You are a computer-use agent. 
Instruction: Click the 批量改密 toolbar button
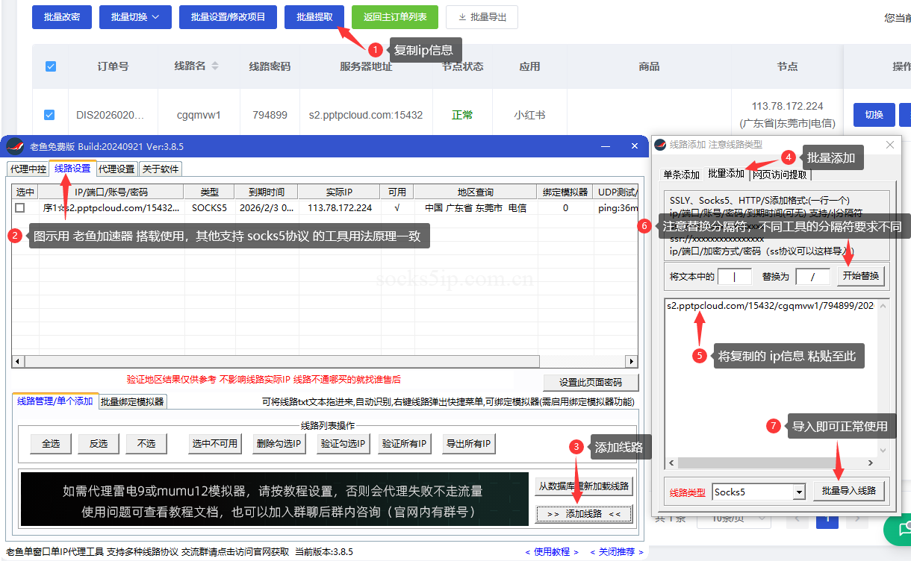click(x=61, y=16)
